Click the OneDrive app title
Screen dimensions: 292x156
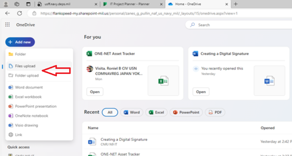pos(25,25)
